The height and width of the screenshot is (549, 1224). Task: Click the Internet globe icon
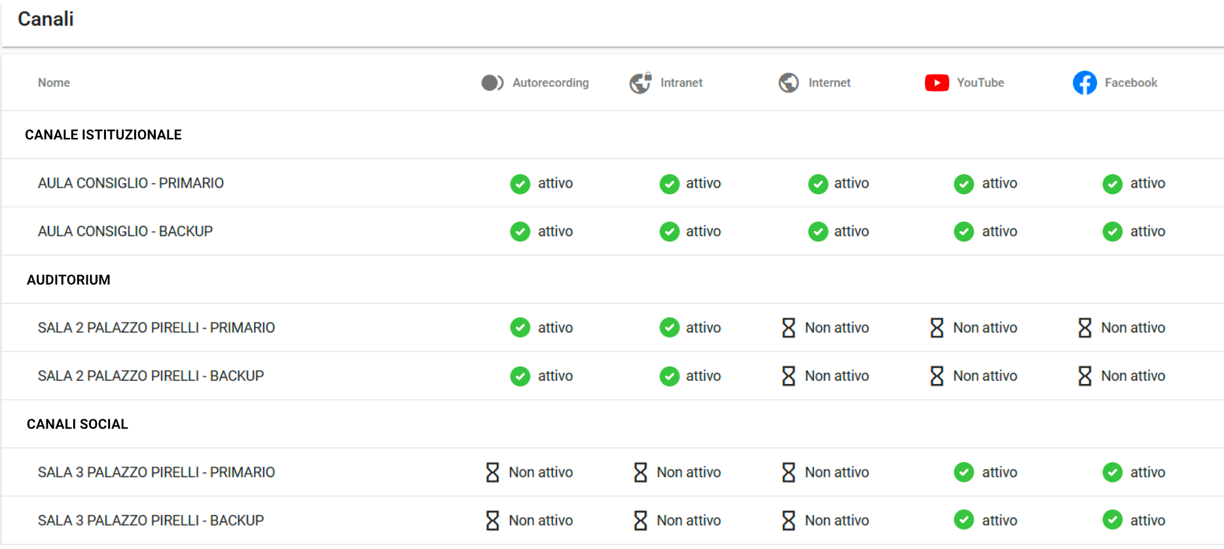pos(789,83)
